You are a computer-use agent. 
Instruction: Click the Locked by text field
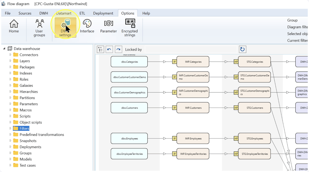pos(191,49)
